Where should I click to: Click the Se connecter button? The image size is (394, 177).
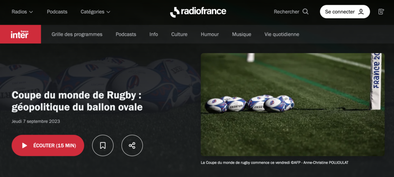(345, 12)
